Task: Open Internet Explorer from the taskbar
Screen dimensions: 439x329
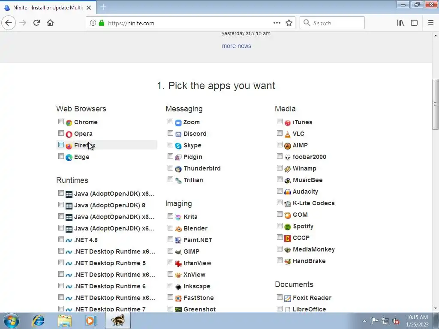Action: [x=38, y=320]
